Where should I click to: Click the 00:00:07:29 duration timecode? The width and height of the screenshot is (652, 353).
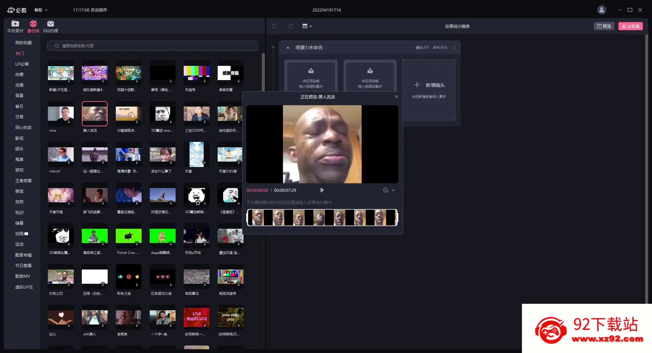pyautogui.click(x=285, y=190)
